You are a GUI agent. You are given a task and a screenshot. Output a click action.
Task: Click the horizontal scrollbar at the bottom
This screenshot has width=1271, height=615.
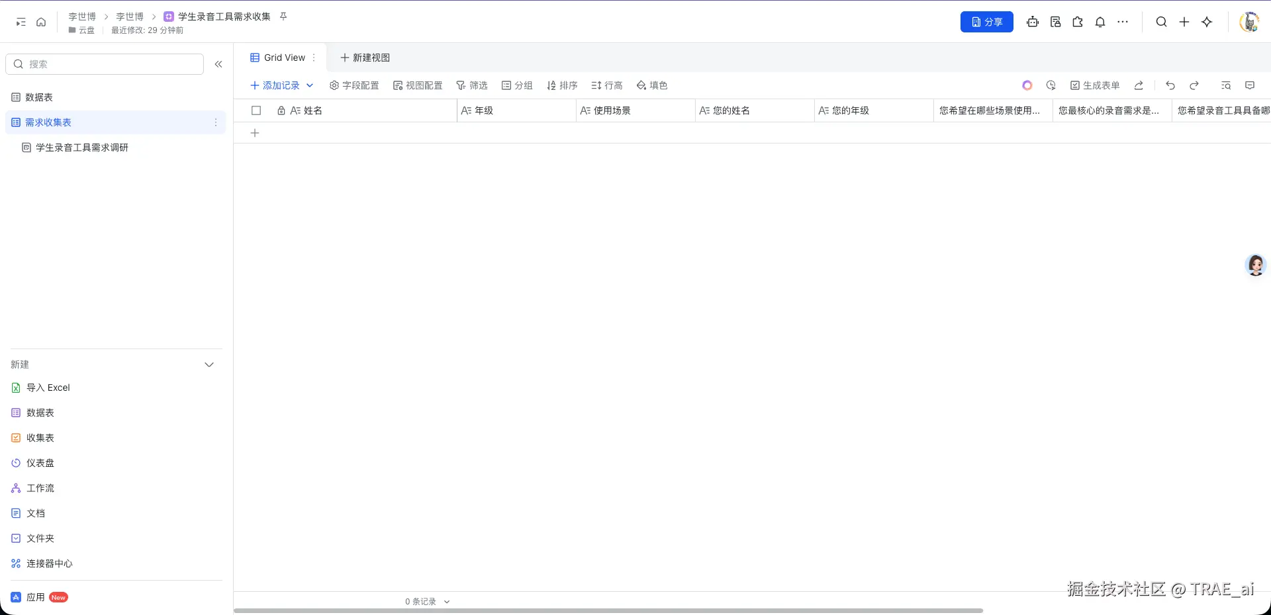click(608, 610)
